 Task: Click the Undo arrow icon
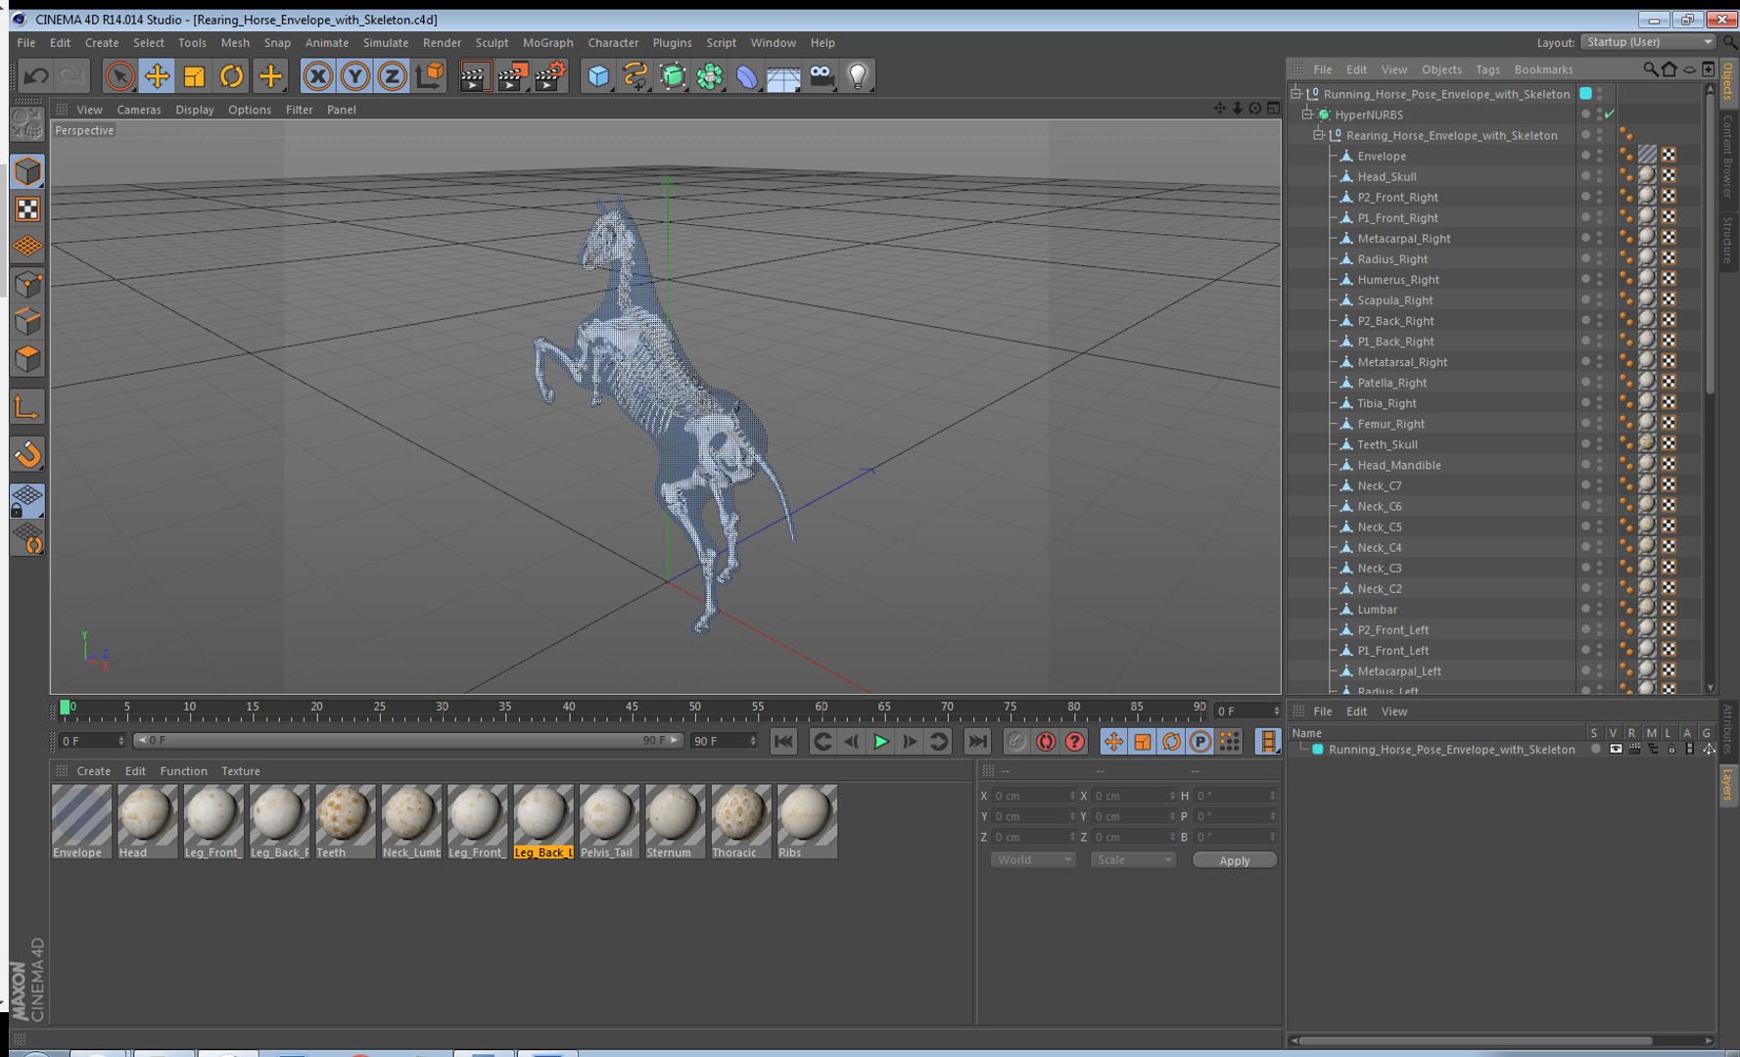(36, 75)
